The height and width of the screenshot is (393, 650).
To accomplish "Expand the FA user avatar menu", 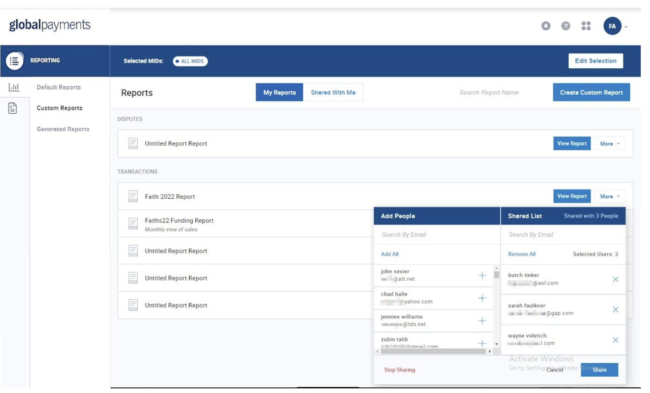I will (615, 26).
